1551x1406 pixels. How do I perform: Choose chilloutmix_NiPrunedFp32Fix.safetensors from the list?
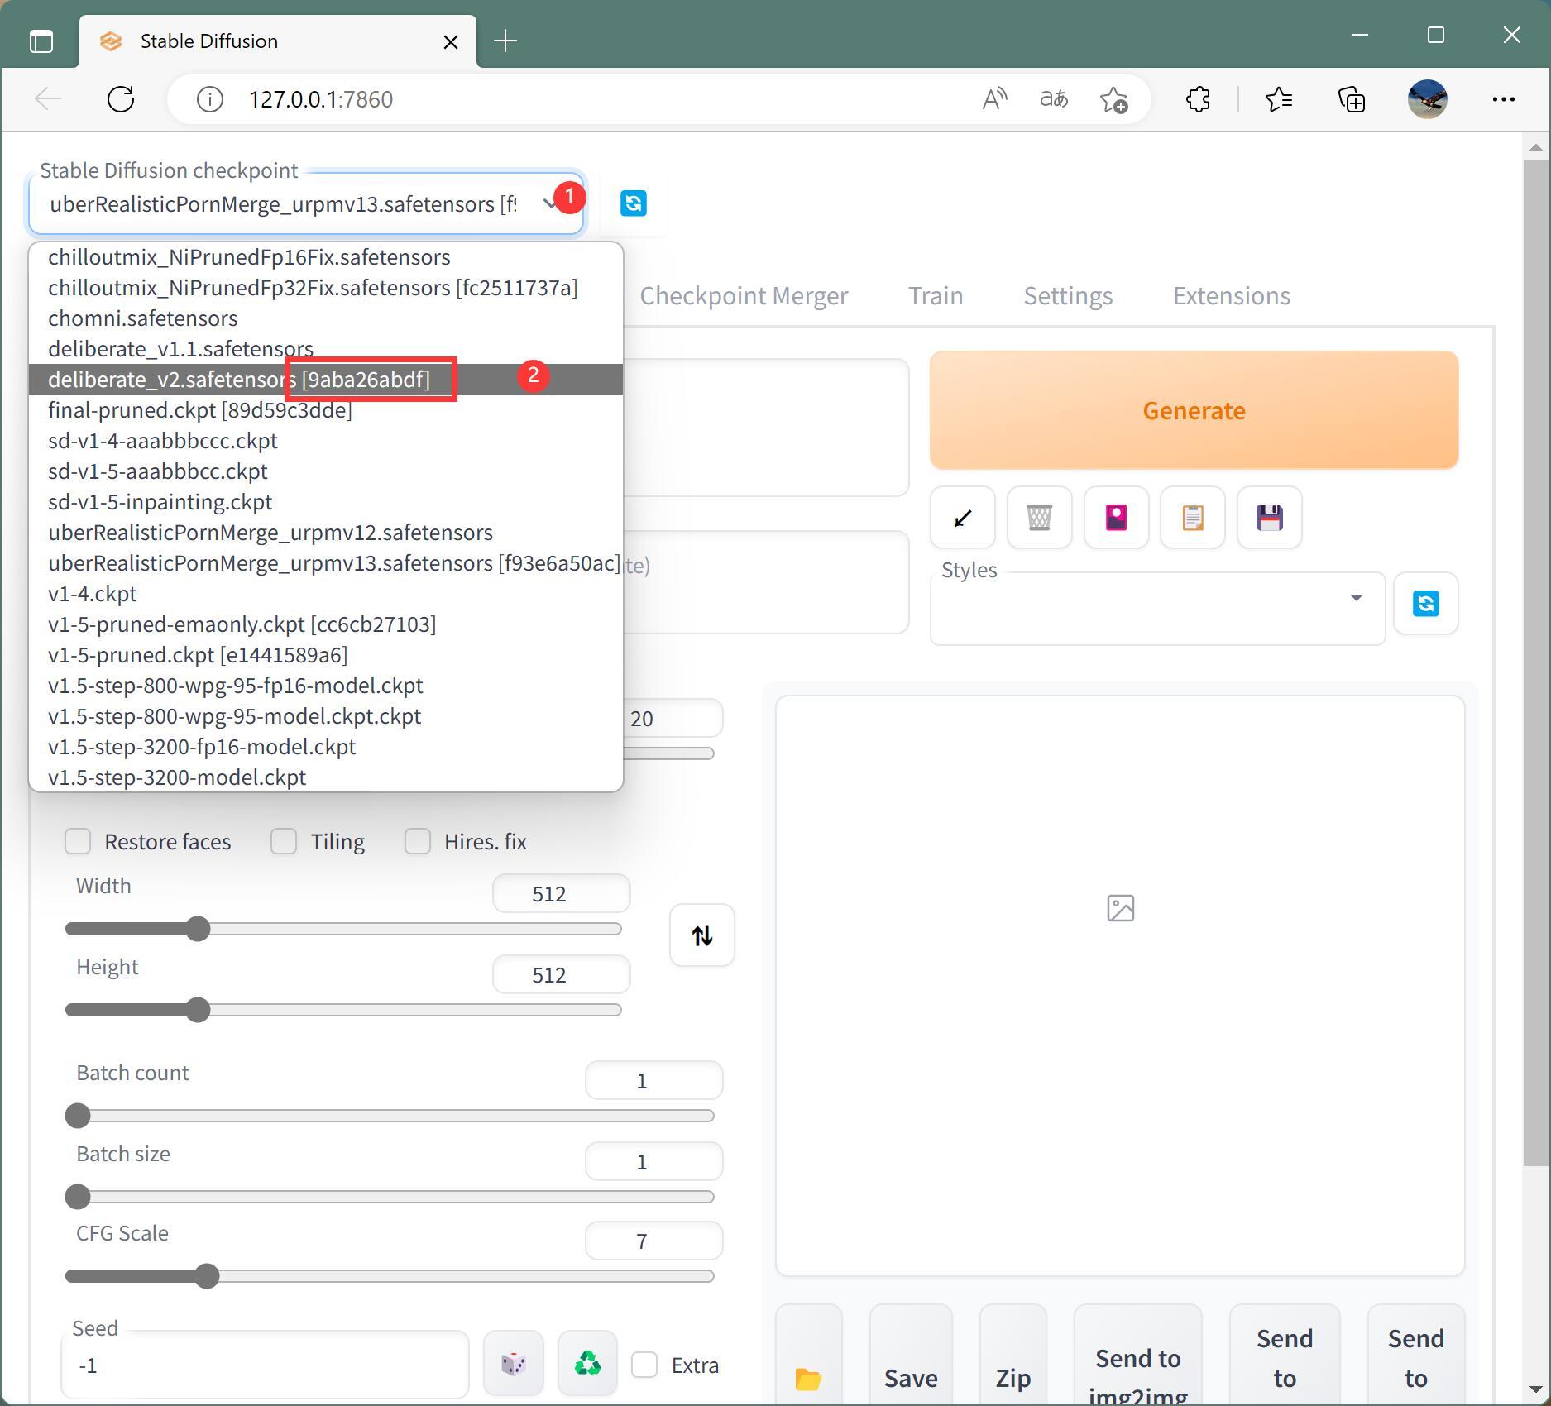pos(326,288)
